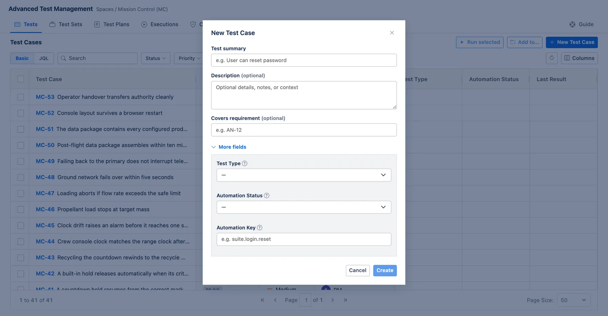608x316 pixels.
Task: Click the Tests tab icon
Action: point(17,25)
